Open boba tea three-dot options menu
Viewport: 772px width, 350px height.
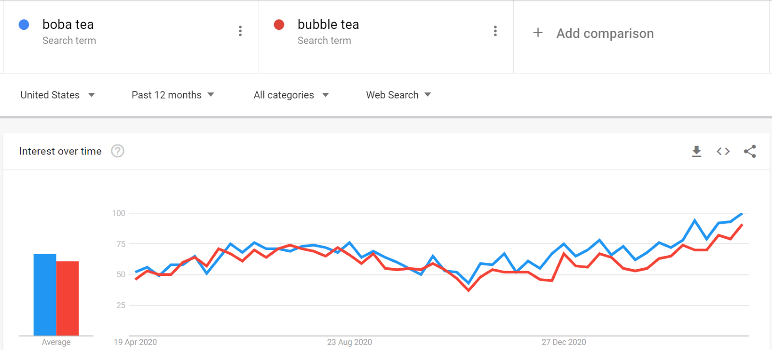tap(240, 31)
